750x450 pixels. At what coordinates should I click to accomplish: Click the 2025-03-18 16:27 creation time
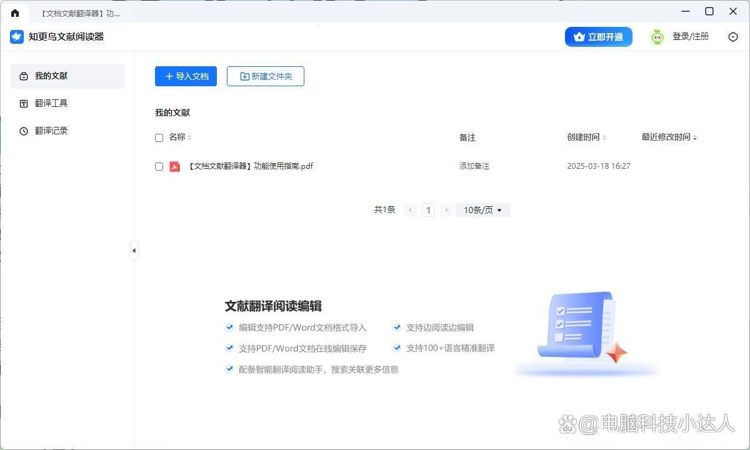tap(599, 166)
